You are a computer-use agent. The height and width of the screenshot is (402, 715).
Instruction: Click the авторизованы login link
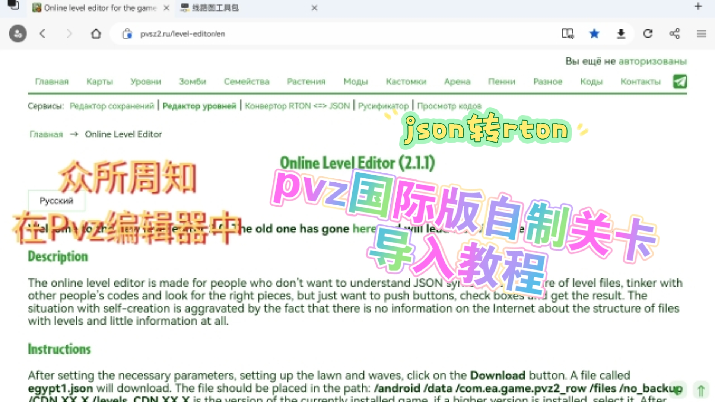click(652, 61)
